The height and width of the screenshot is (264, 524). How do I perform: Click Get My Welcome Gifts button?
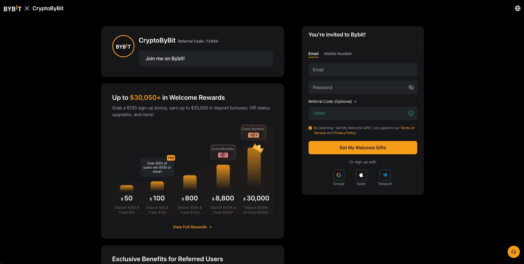coord(363,148)
